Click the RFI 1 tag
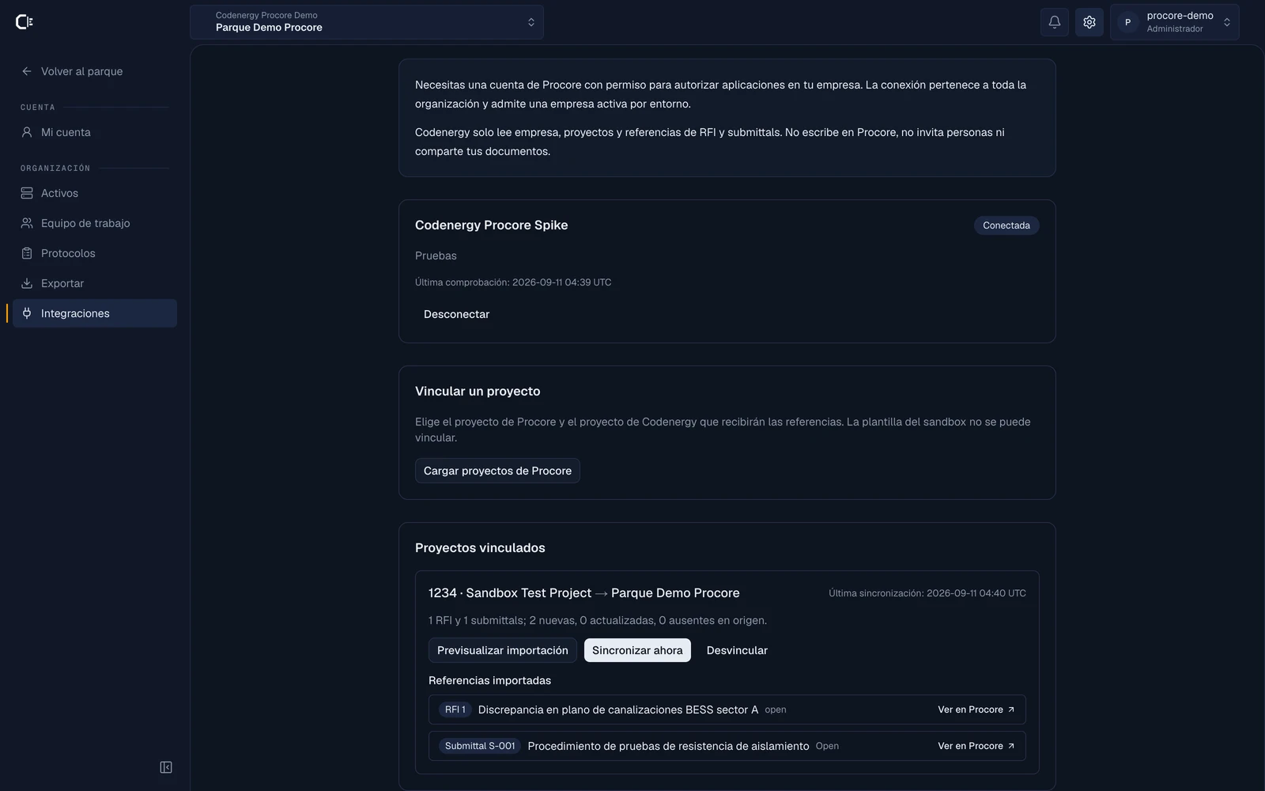This screenshot has width=1265, height=791. pos(455,710)
